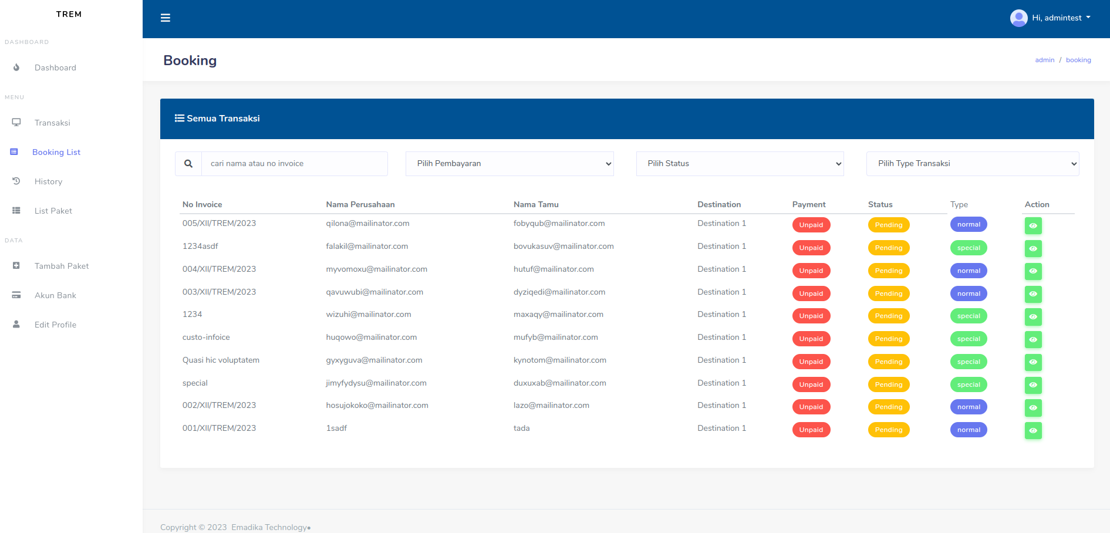This screenshot has height=533, width=1110.
Task: Open Booking List in sidebar menu
Action: pyautogui.click(x=56, y=152)
